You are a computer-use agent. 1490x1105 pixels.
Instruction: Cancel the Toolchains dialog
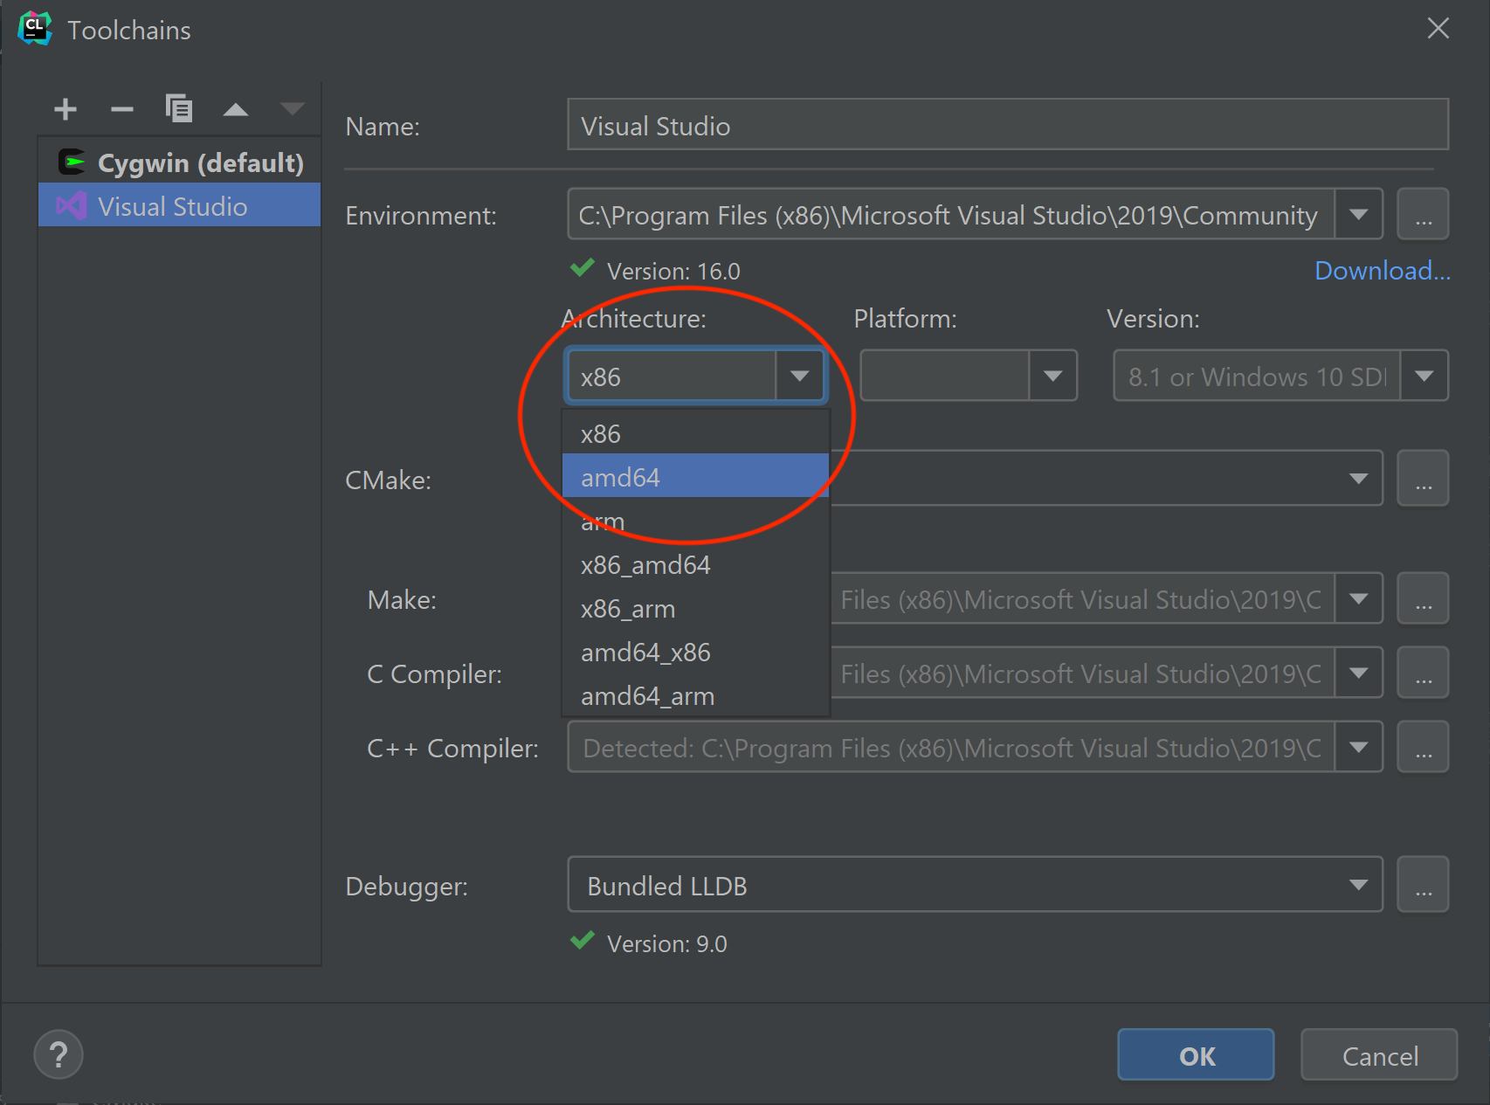tap(1379, 1055)
